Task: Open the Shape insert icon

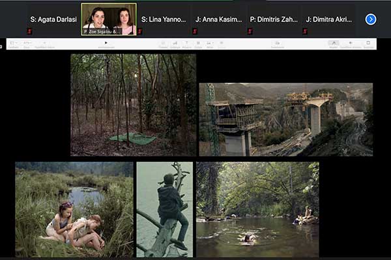Action: point(198,44)
